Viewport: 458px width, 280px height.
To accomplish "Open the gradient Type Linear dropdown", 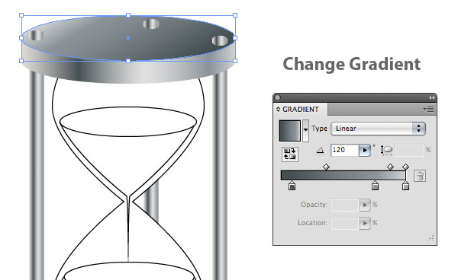I will (x=378, y=129).
